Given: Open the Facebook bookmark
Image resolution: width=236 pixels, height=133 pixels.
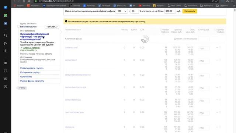Looking at the screenshot, I should [x=104, y=6].
